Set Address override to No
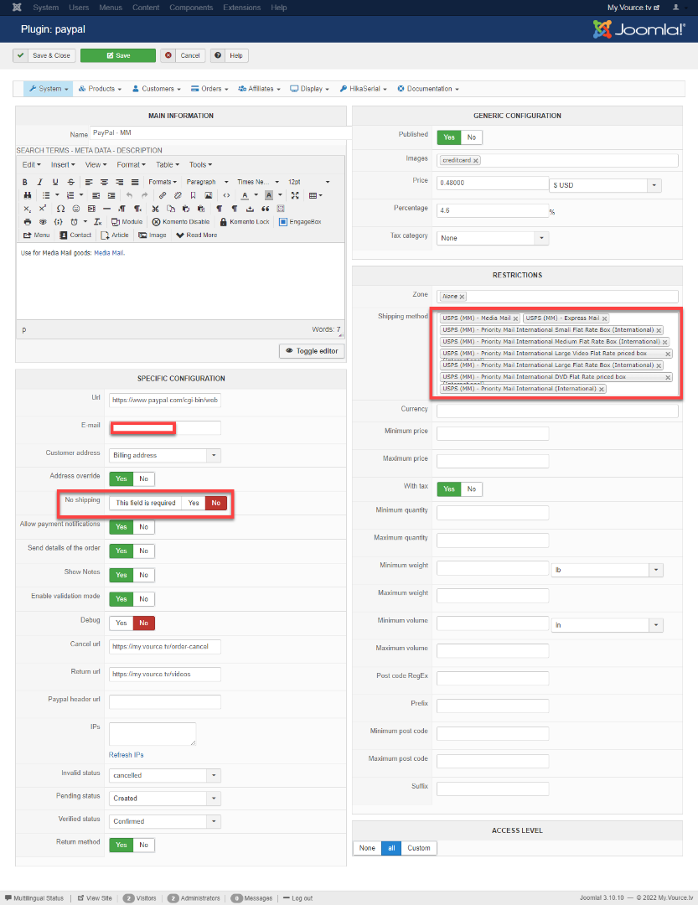The width and height of the screenshot is (698, 905). (144, 479)
